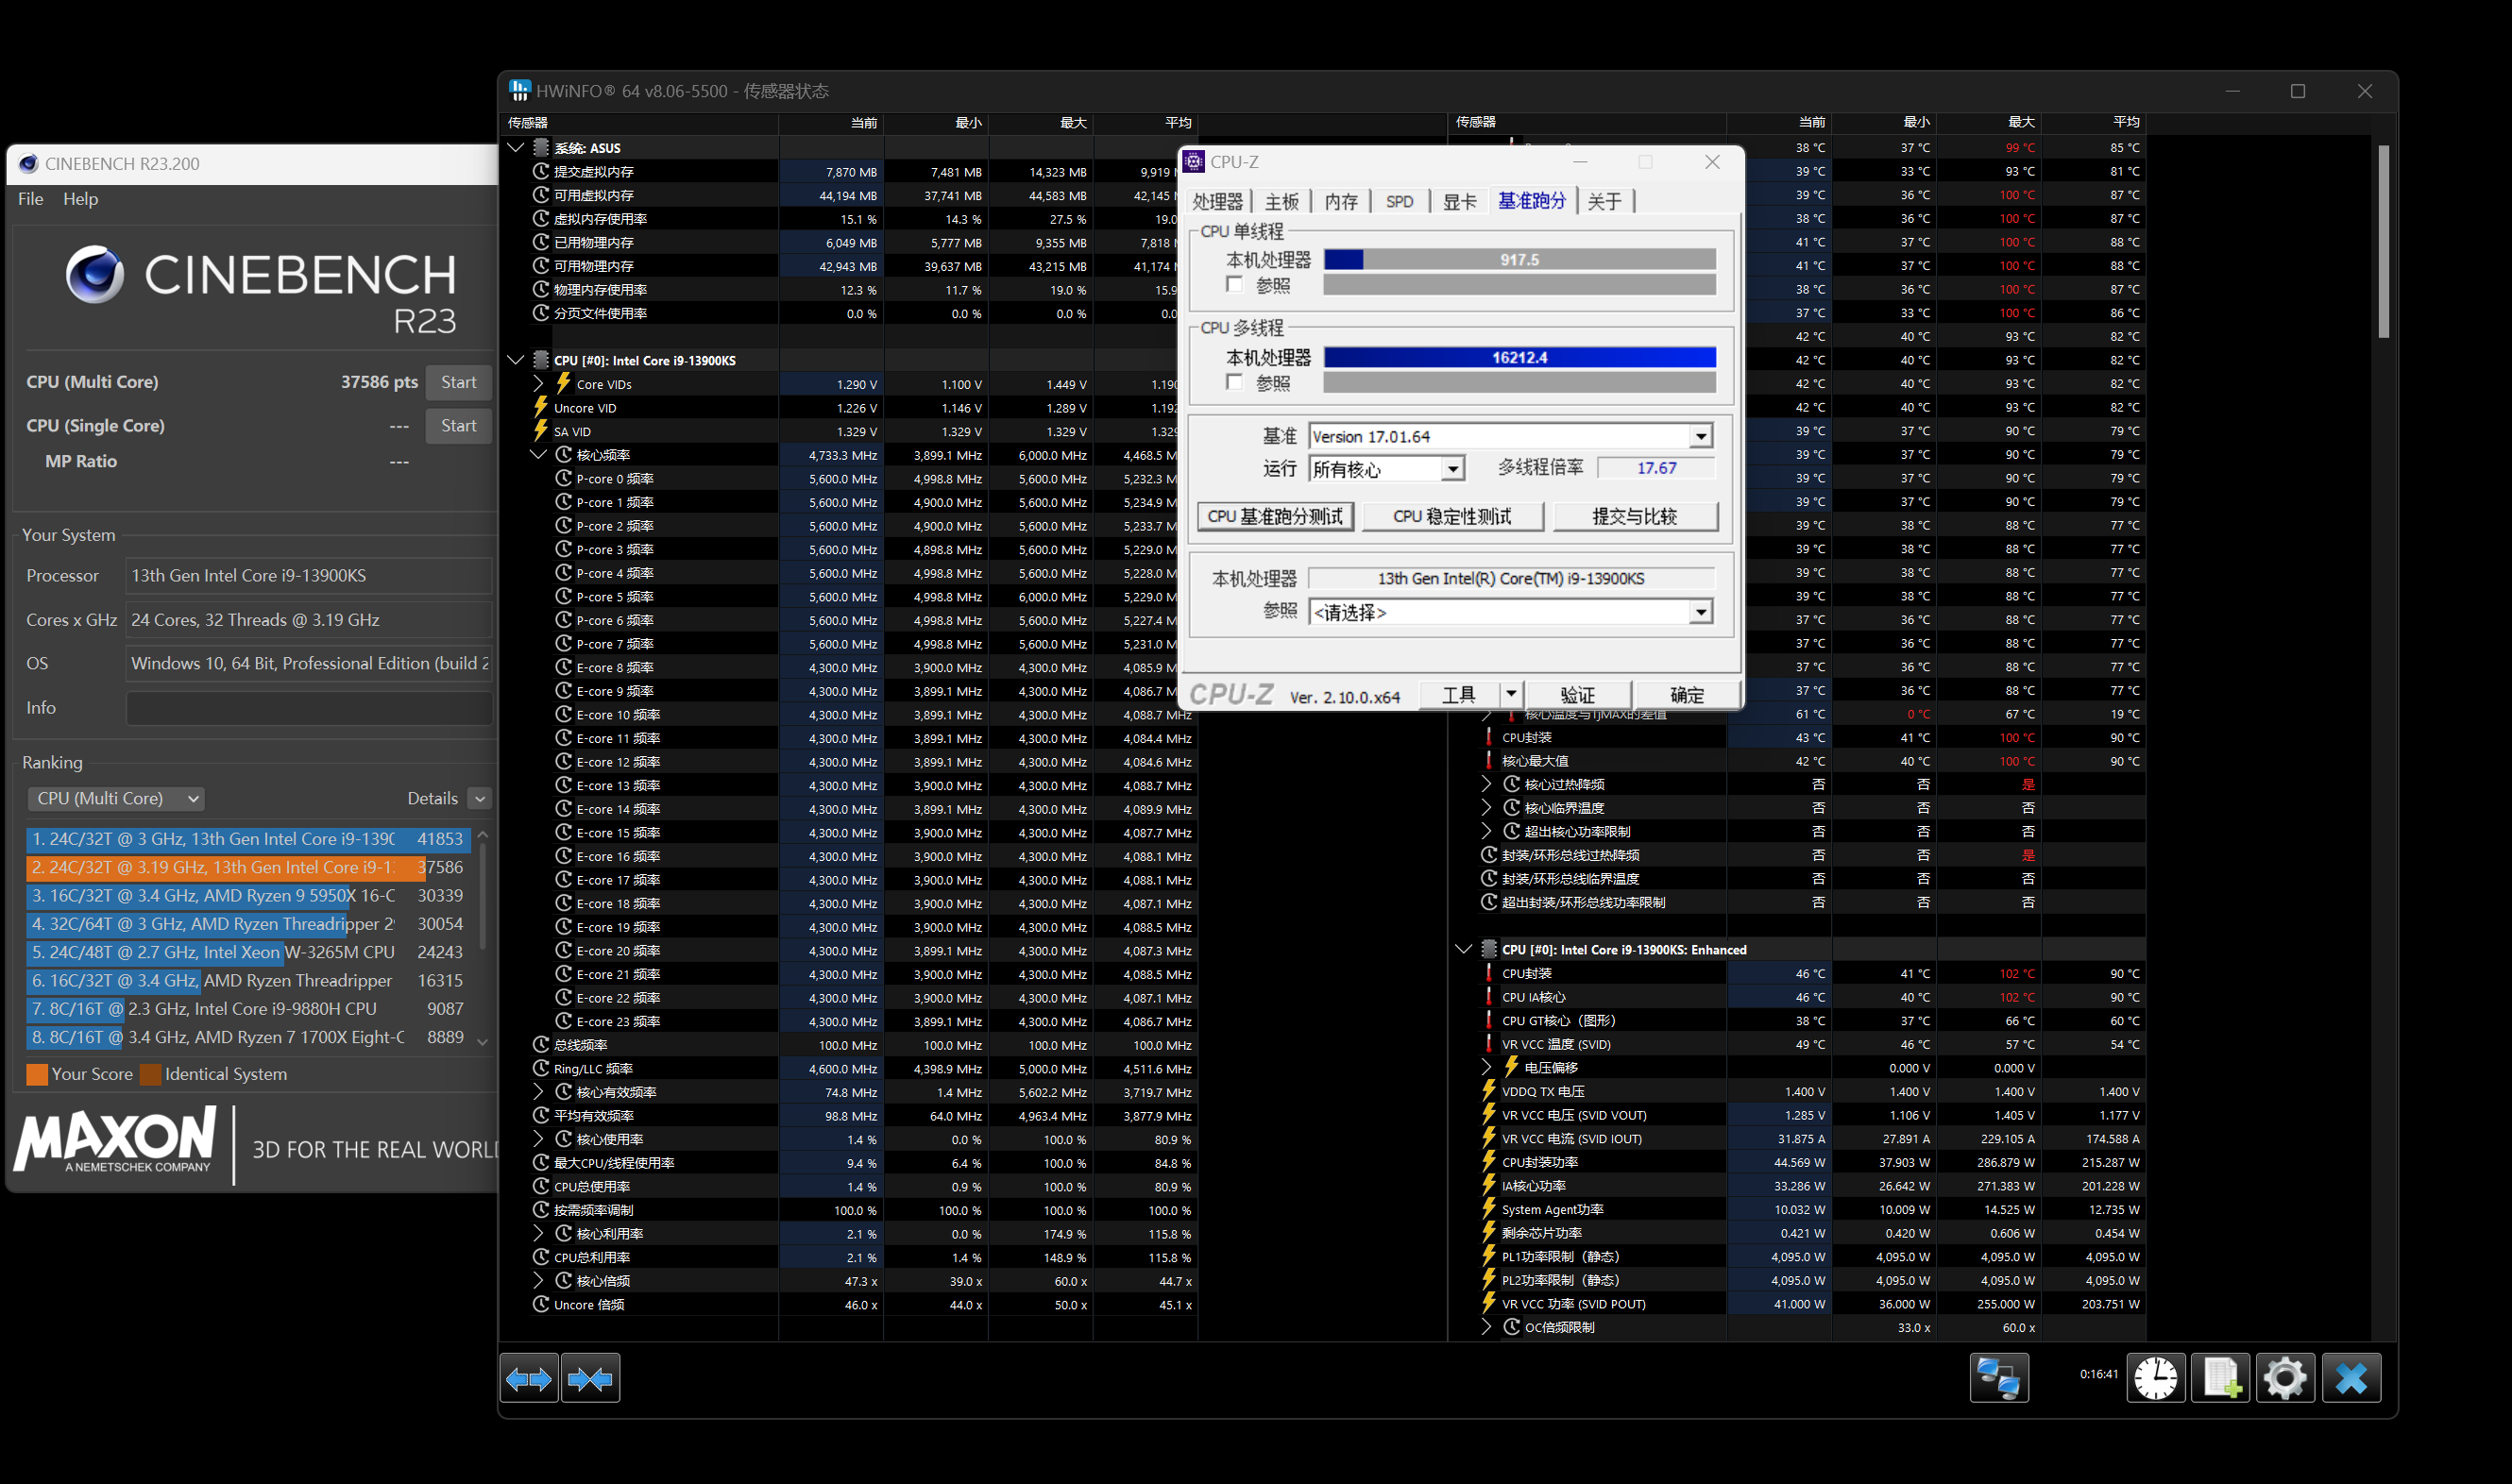Open the remote monitoring network icon in HWiNFO
Viewport: 2512px width, 1484px height.
point(1999,1379)
